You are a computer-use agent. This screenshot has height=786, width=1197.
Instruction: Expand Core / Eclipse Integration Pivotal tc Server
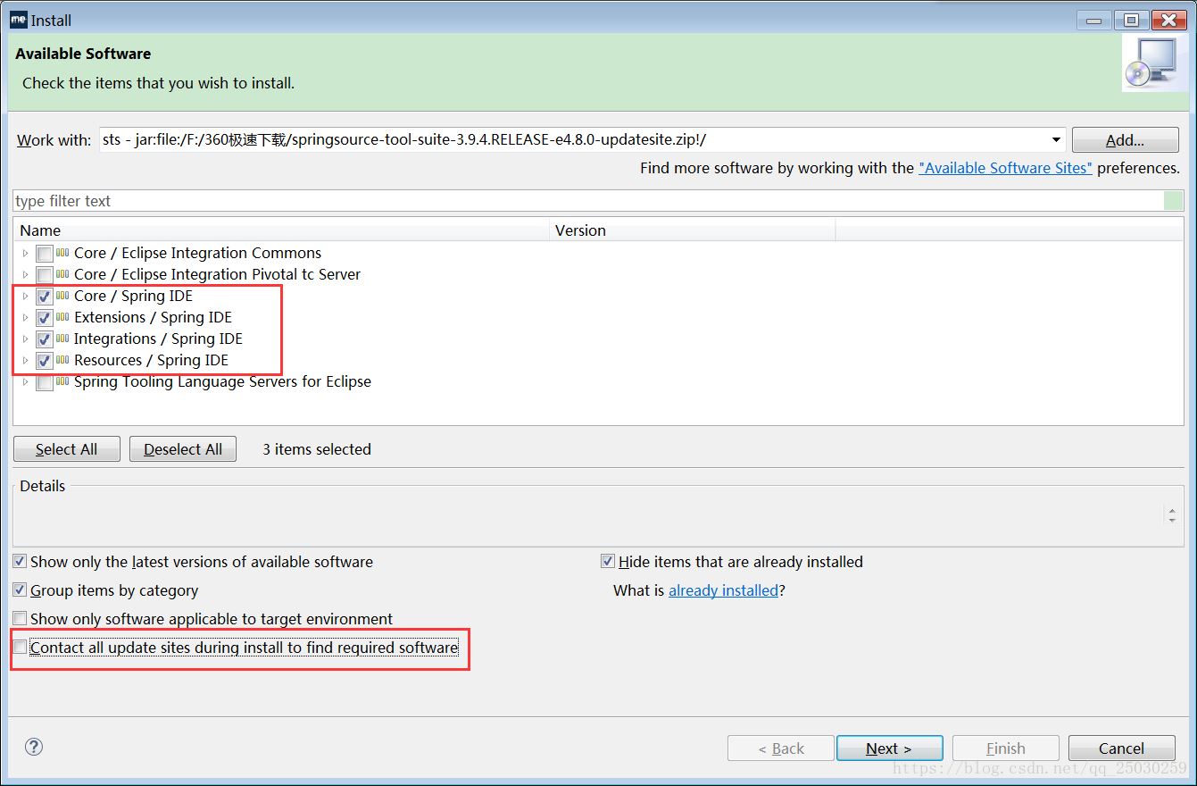tap(25, 275)
